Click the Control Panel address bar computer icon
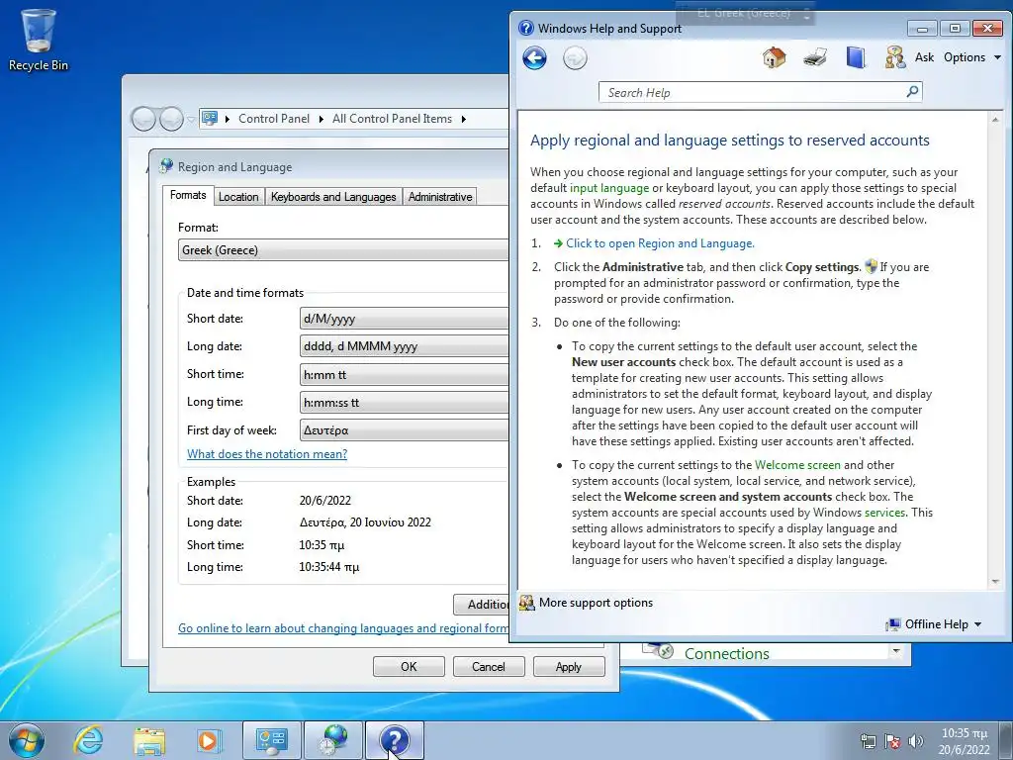 tap(210, 119)
